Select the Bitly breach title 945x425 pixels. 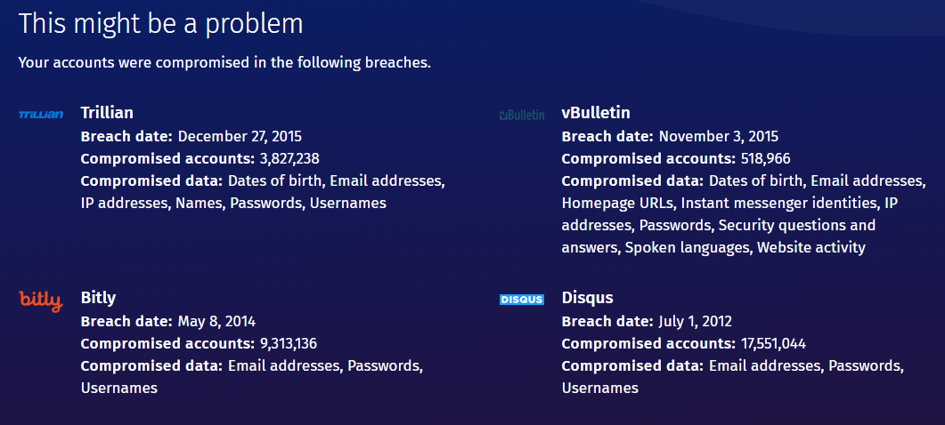click(98, 298)
